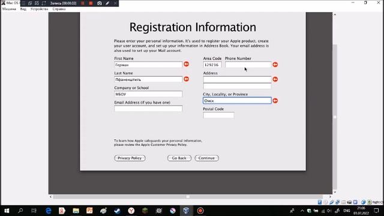This screenshot has height=216, width=384.
Task: Open the Машина menu
Action: pyautogui.click(x=9, y=9)
